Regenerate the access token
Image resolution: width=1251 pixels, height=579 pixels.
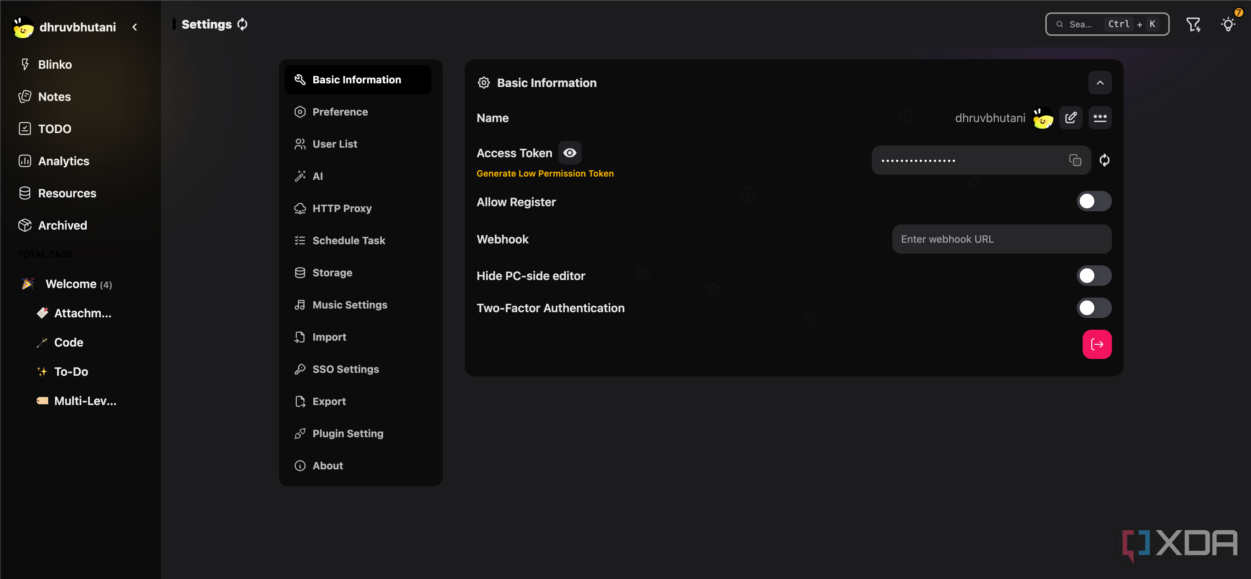[1104, 160]
